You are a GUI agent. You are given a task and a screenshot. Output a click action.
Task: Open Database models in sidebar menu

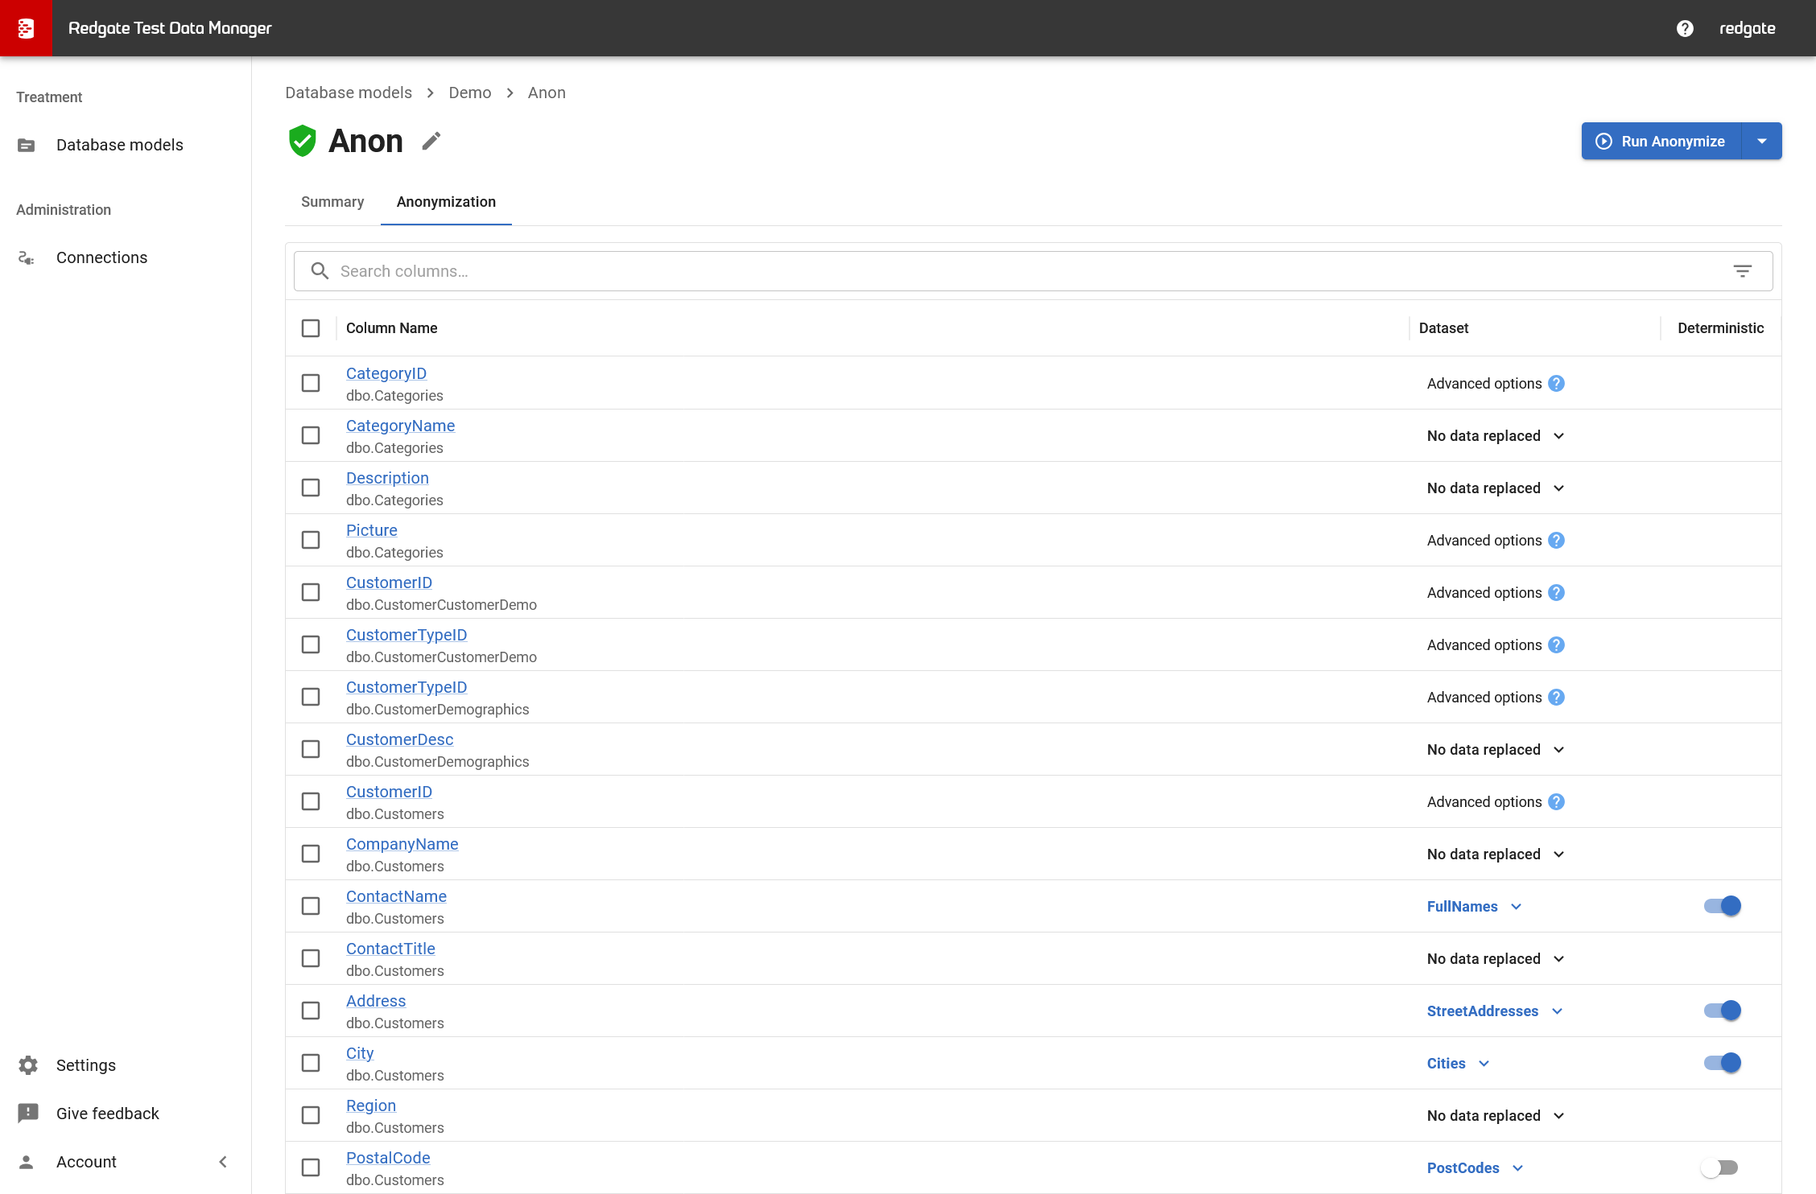[x=119, y=145]
